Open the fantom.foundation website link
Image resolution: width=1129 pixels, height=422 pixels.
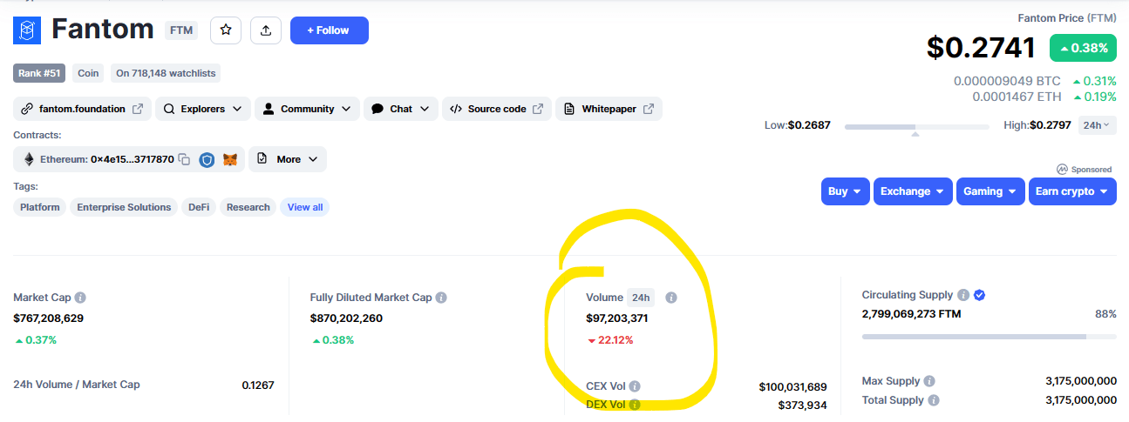pyautogui.click(x=82, y=109)
